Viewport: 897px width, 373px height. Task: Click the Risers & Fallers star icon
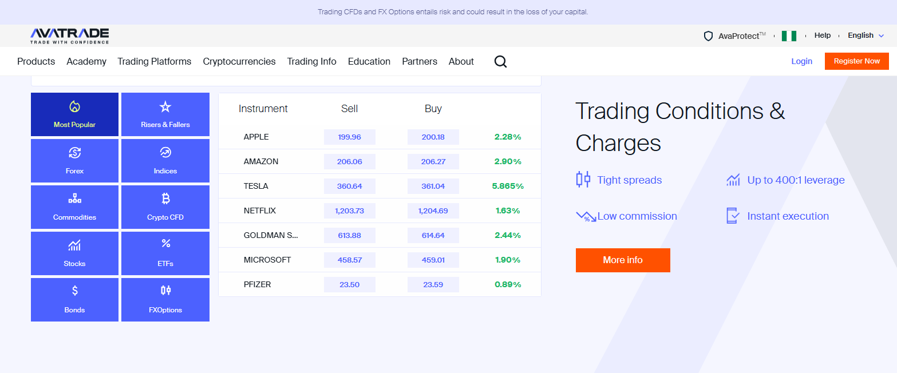(165, 107)
